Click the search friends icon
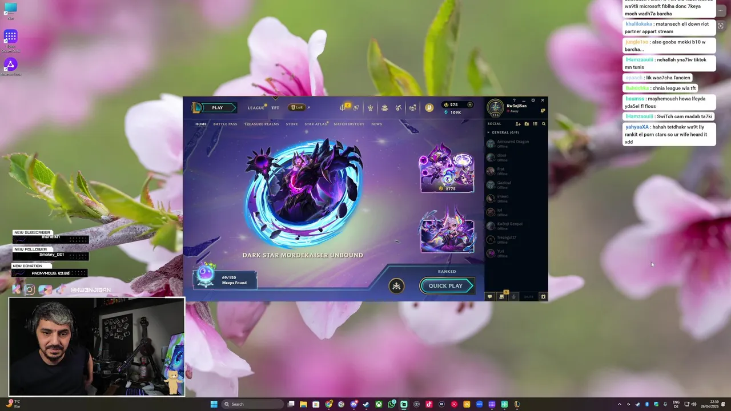The image size is (731, 411). [544, 124]
